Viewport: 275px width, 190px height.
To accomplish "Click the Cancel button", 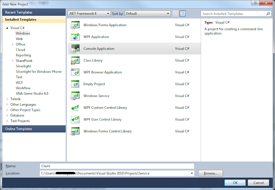I will pos(258,183).
